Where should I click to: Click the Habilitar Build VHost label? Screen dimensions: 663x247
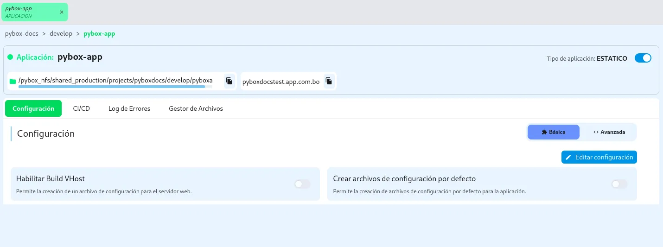(x=51, y=178)
